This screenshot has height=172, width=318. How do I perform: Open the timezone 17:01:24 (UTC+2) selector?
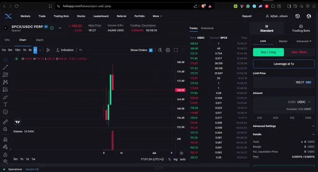152,159
